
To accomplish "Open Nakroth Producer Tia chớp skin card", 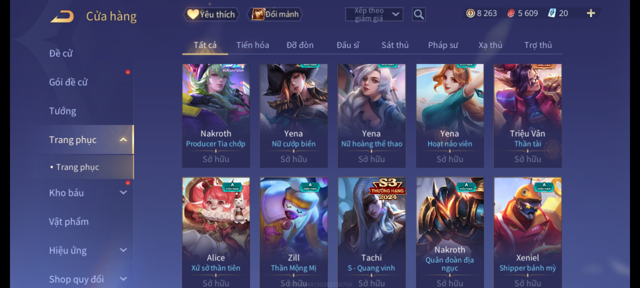I will (x=216, y=116).
